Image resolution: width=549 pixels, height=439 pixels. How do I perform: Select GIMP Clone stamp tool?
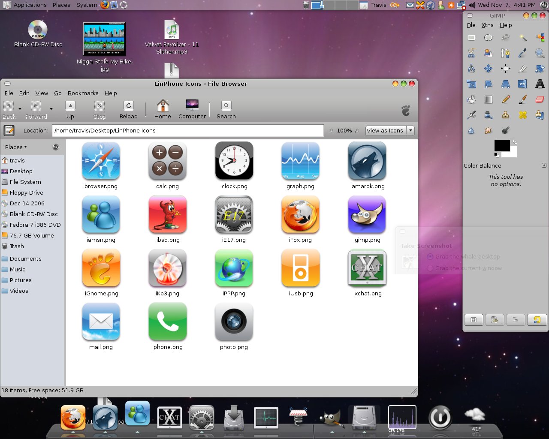[506, 115]
